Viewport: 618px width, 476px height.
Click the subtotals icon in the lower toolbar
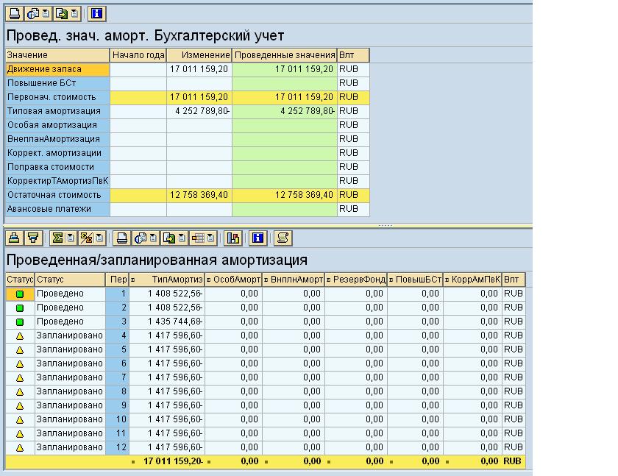click(x=85, y=238)
